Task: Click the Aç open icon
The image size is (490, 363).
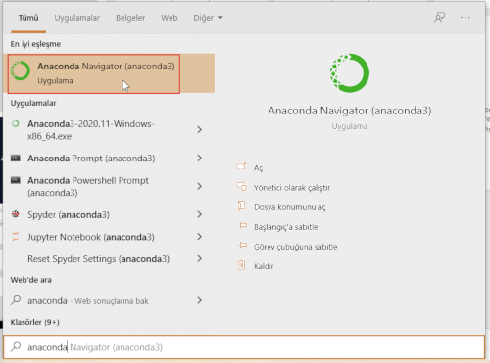Action: (x=241, y=166)
